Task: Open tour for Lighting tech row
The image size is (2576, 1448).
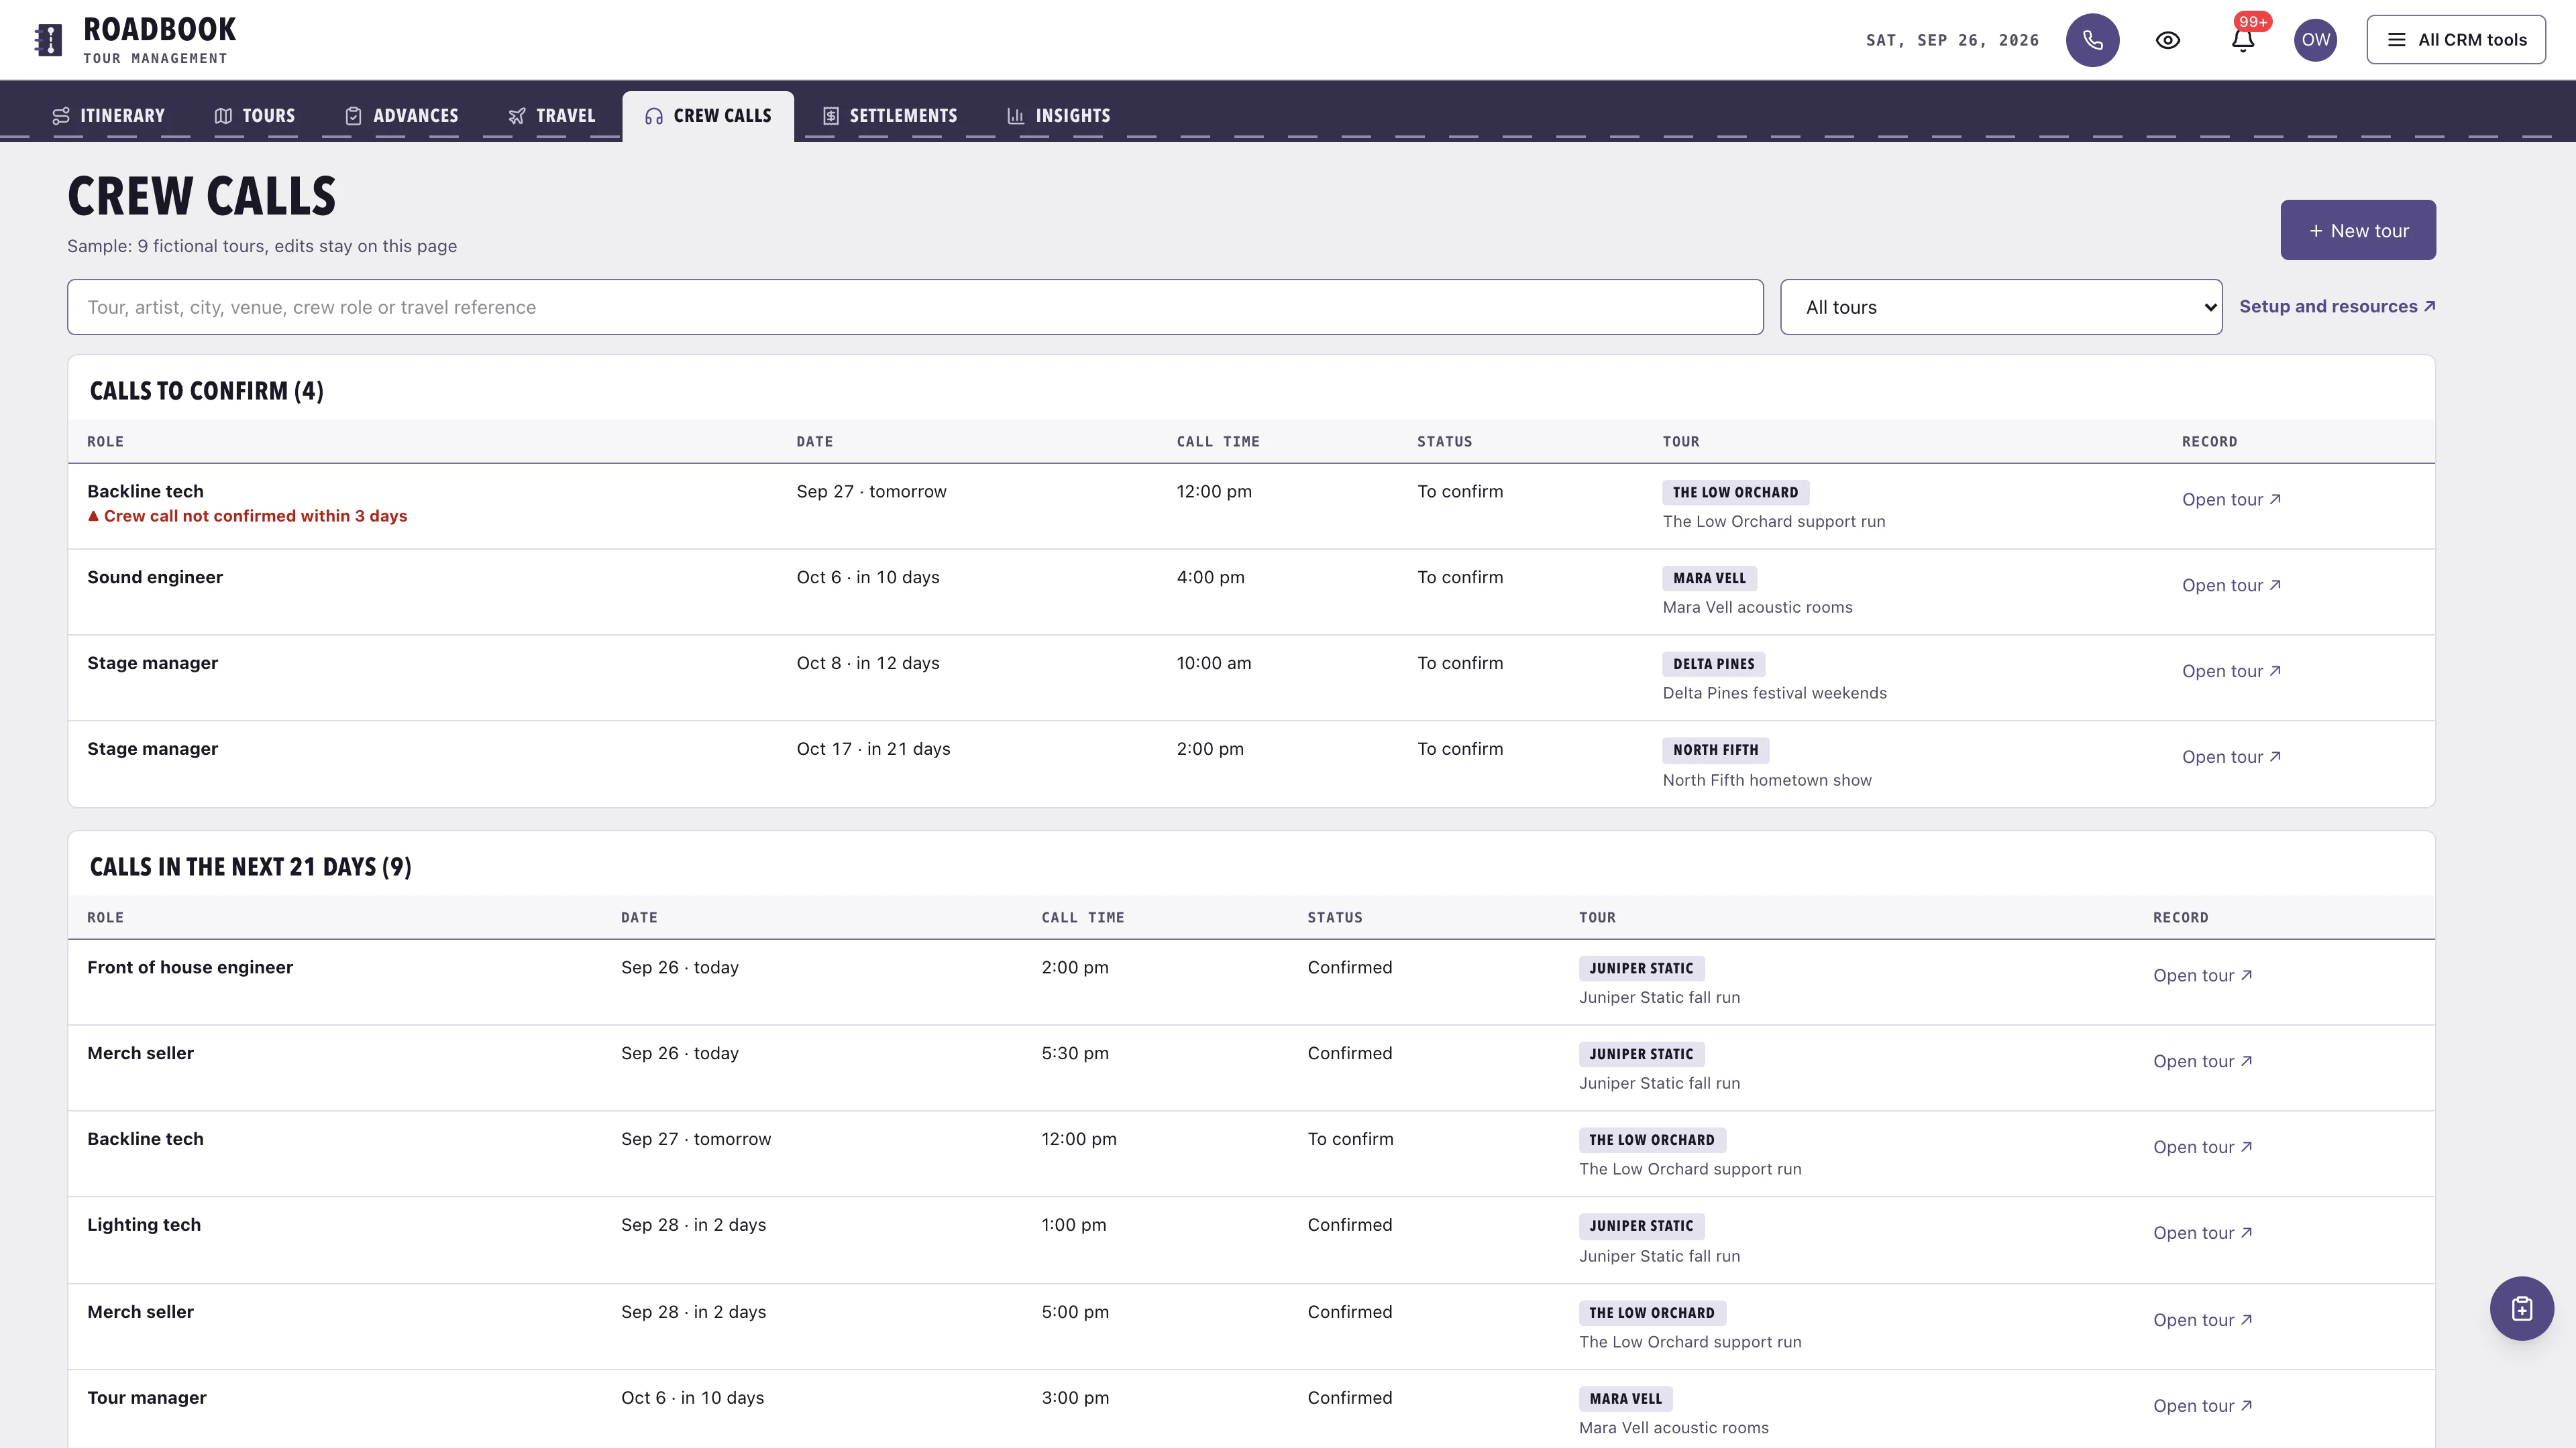Action: 2202,1233
